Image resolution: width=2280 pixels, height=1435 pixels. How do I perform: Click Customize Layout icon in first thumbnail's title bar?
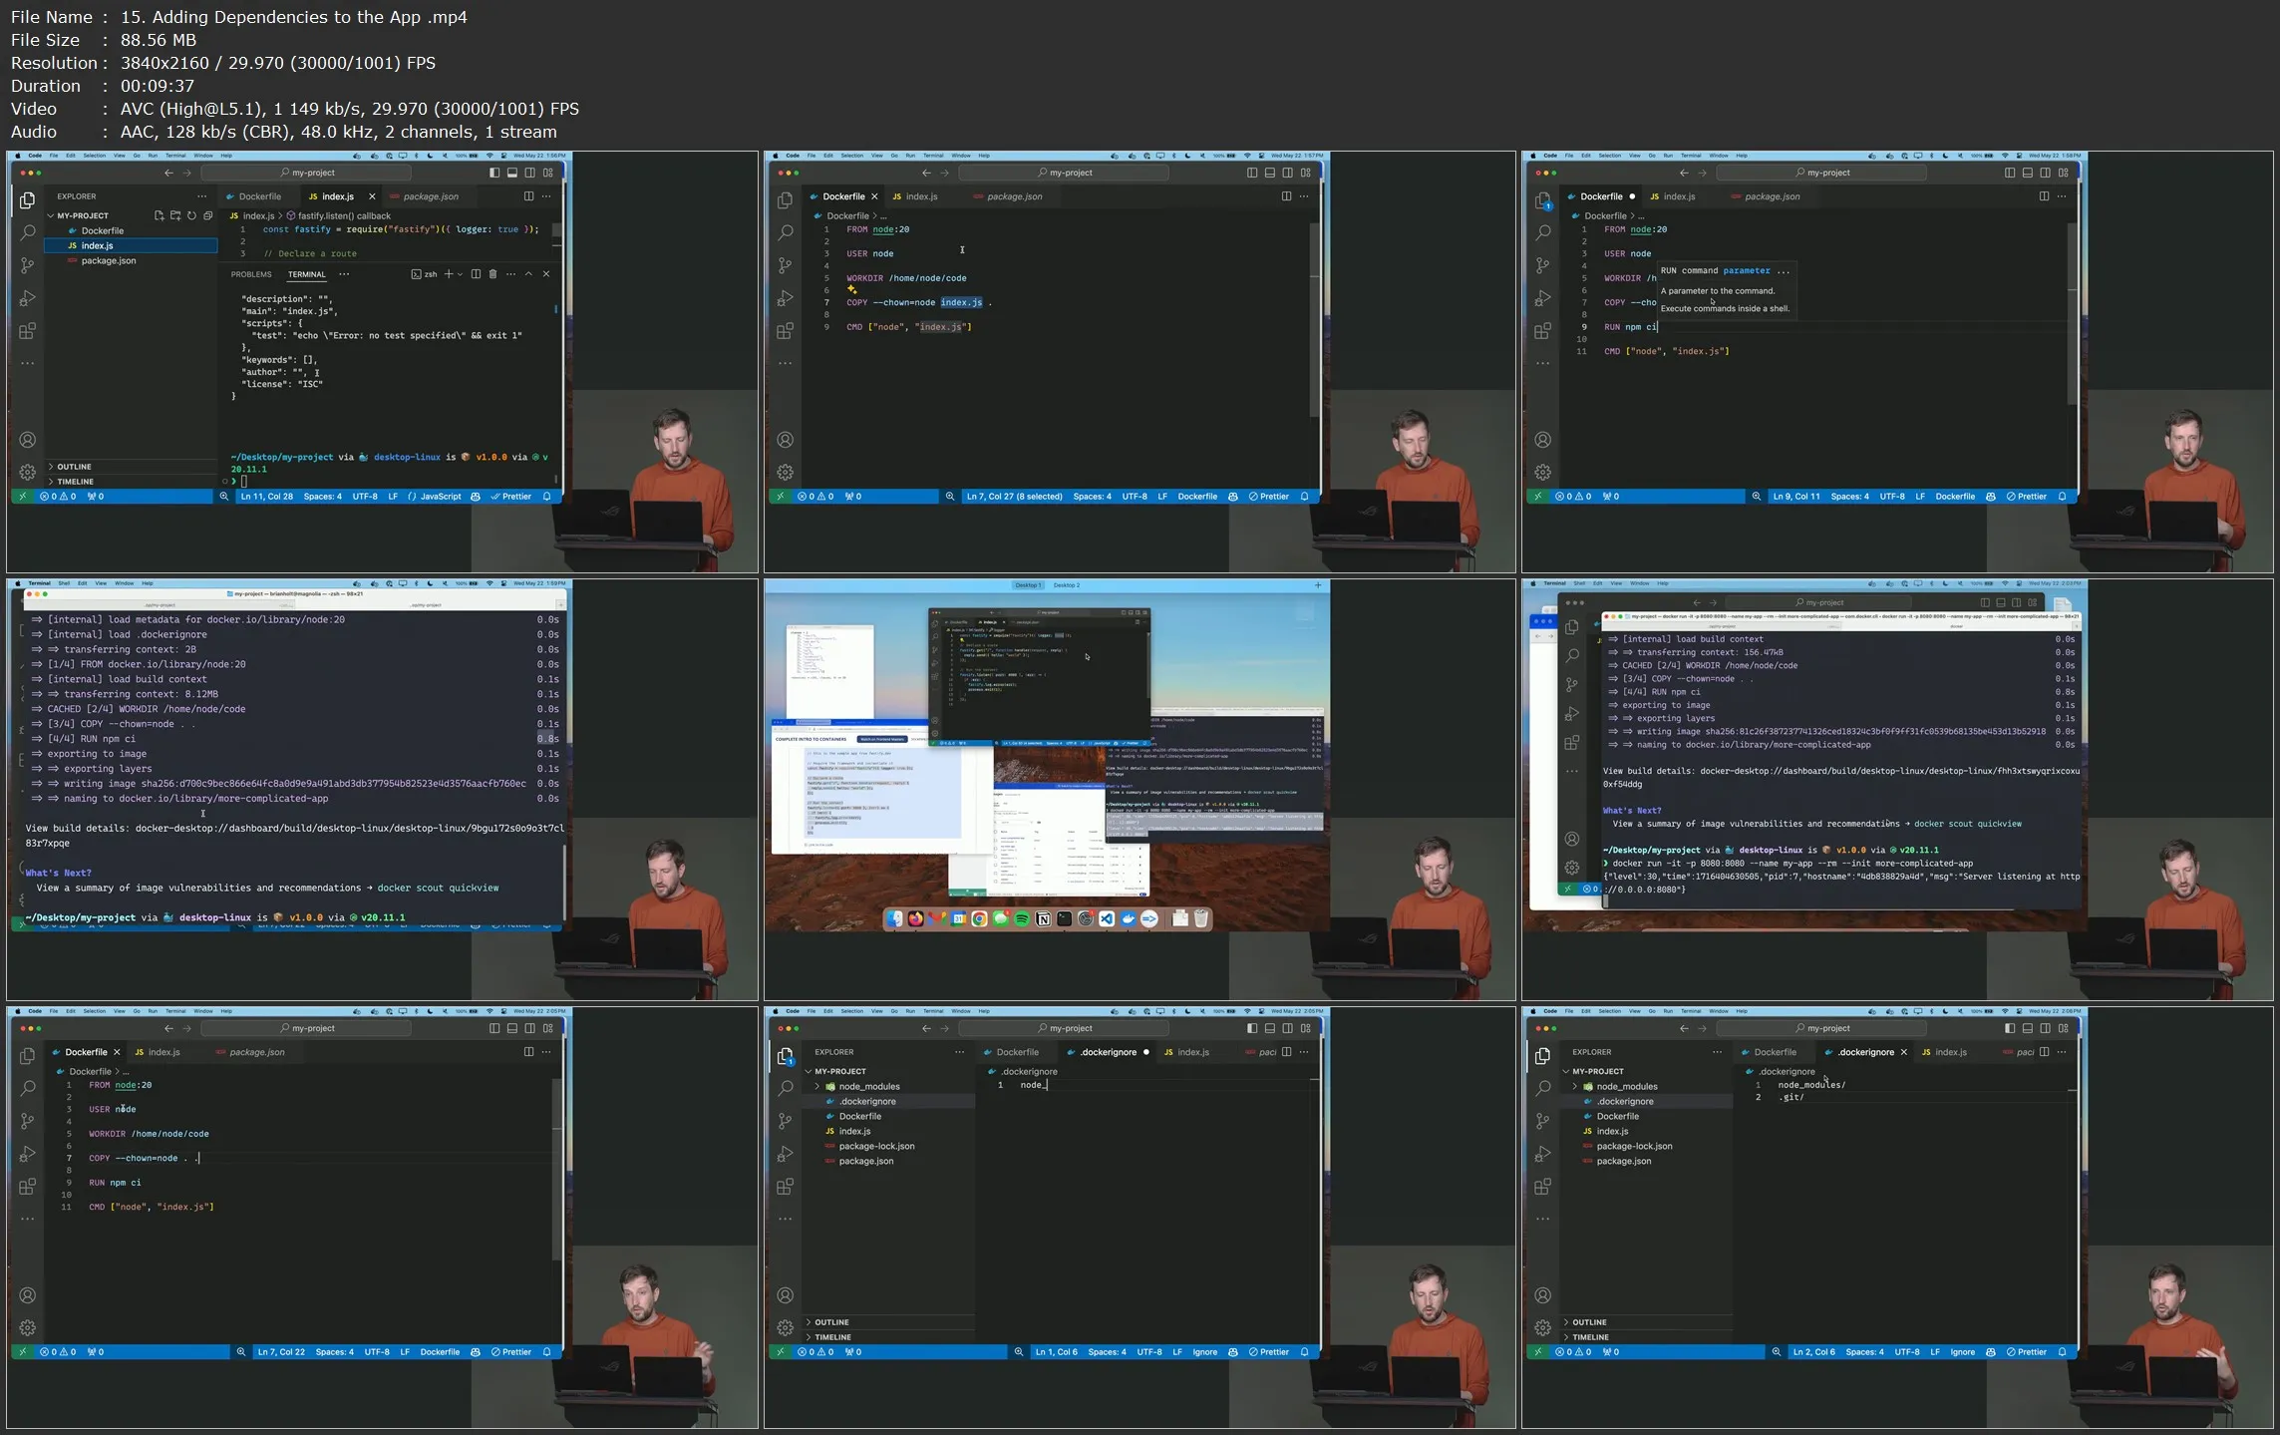point(548,173)
